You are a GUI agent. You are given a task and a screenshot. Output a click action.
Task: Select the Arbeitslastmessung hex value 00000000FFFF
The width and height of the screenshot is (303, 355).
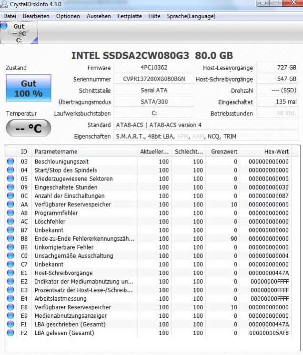[270, 299]
